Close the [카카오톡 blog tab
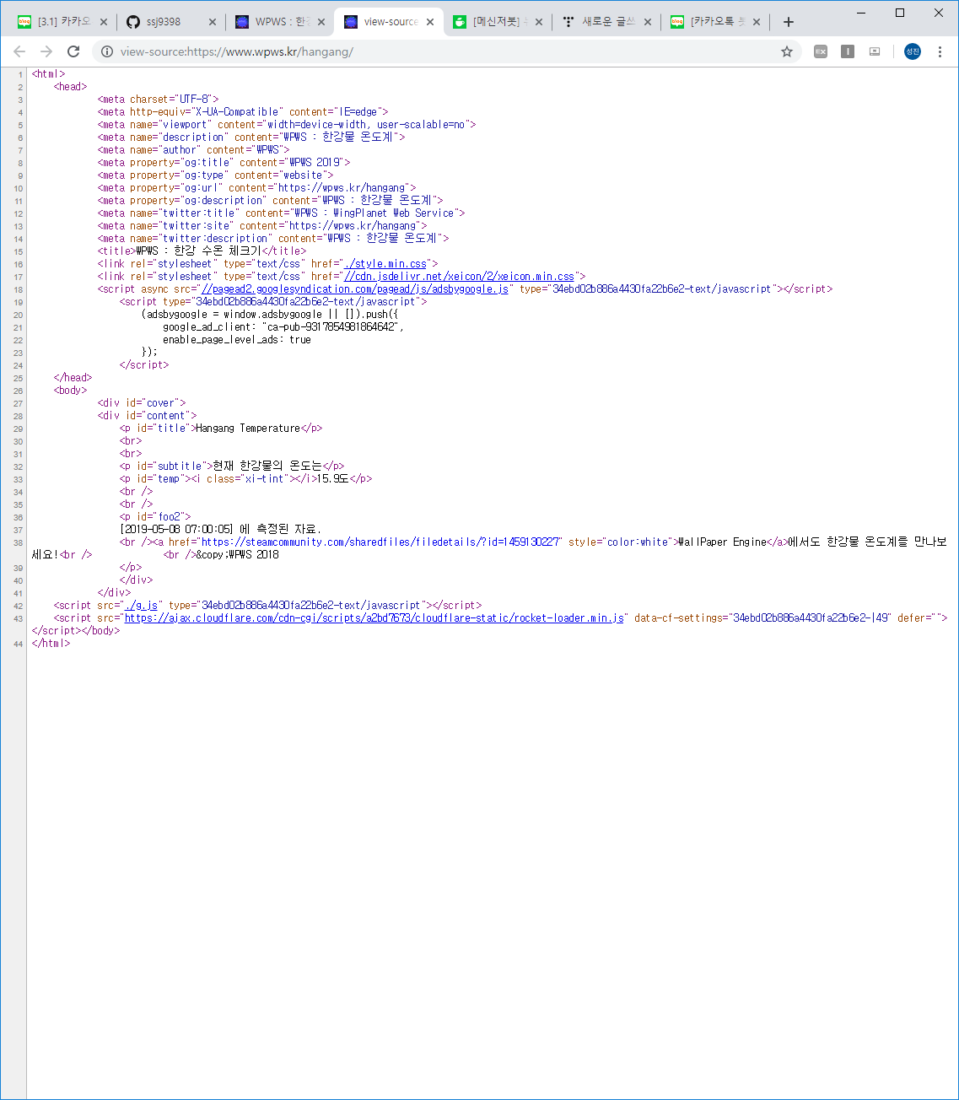Screen dimensions: 959x1100 coord(757,22)
